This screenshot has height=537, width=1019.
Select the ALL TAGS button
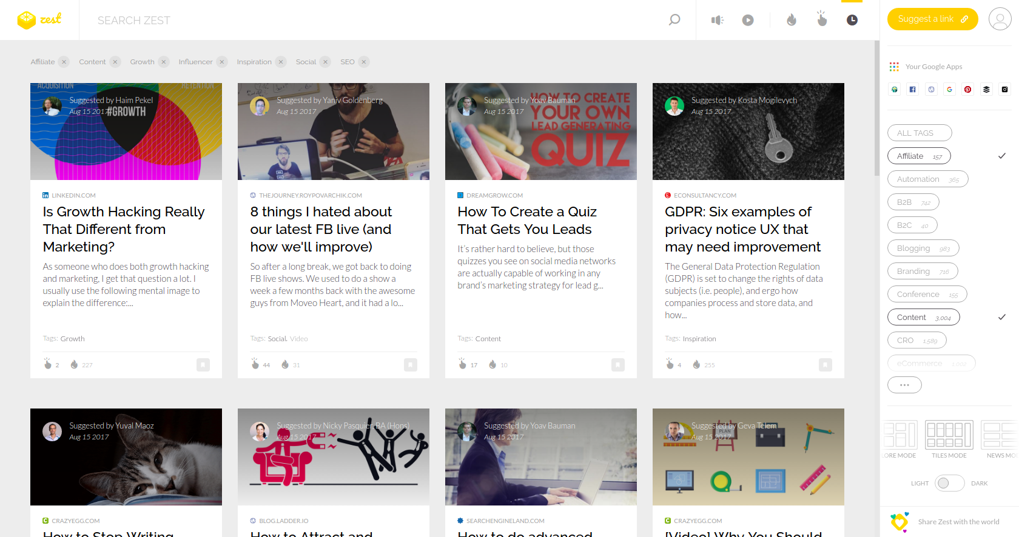click(920, 133)
